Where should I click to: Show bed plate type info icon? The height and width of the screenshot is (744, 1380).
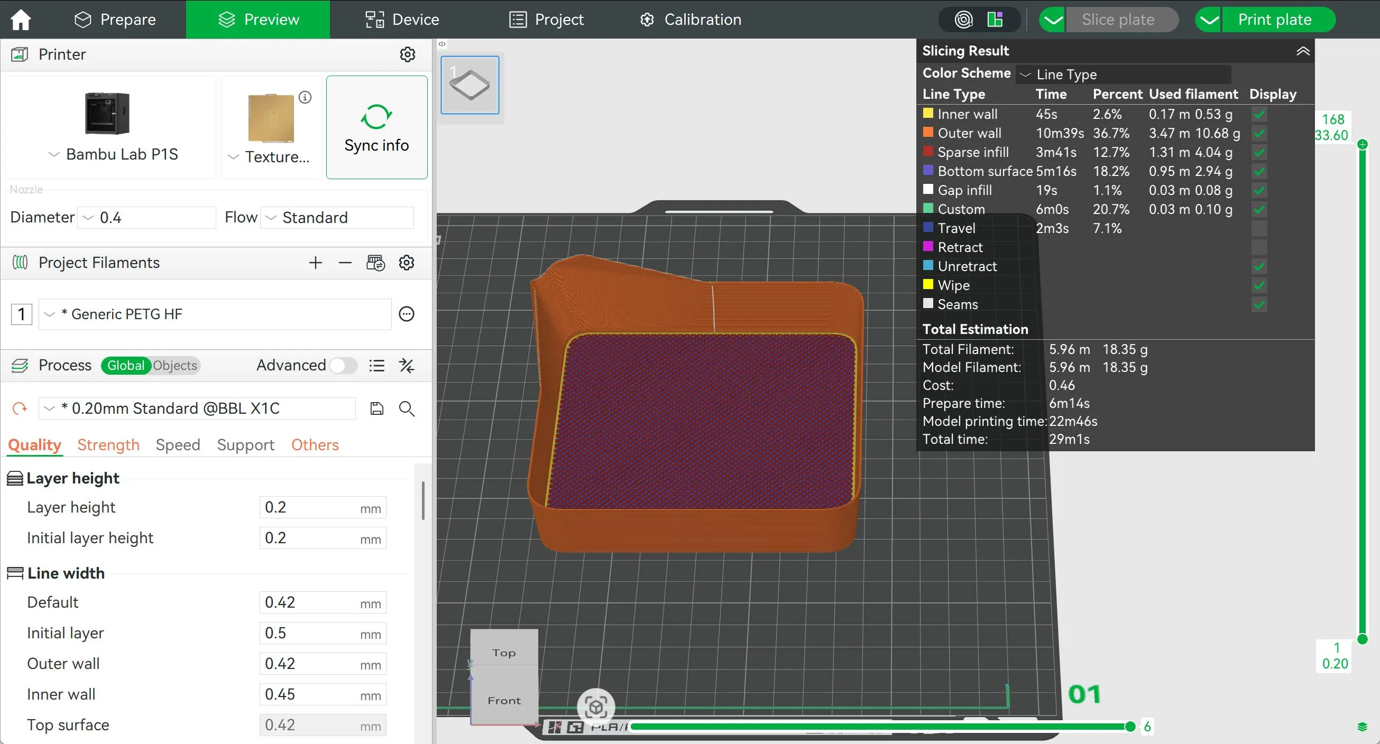coord(305,97)
